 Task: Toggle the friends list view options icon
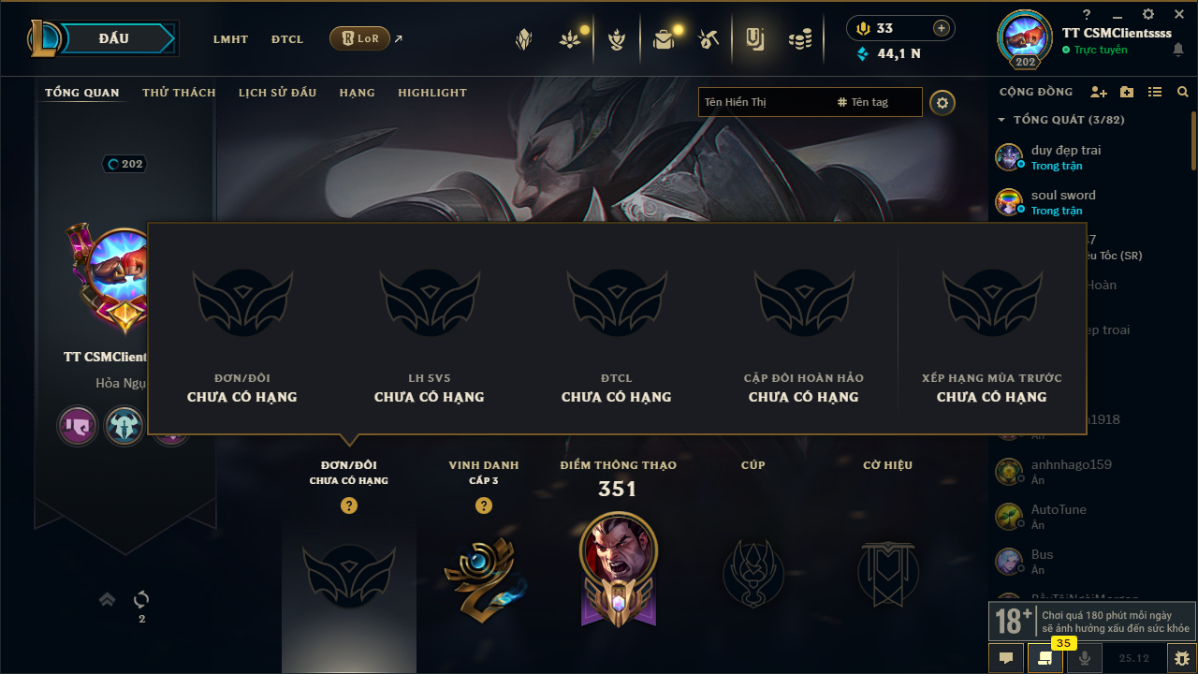(x=1155, y=92)
